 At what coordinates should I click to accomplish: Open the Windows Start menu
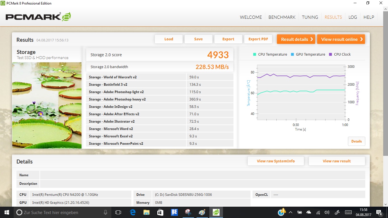coord(7,212)
